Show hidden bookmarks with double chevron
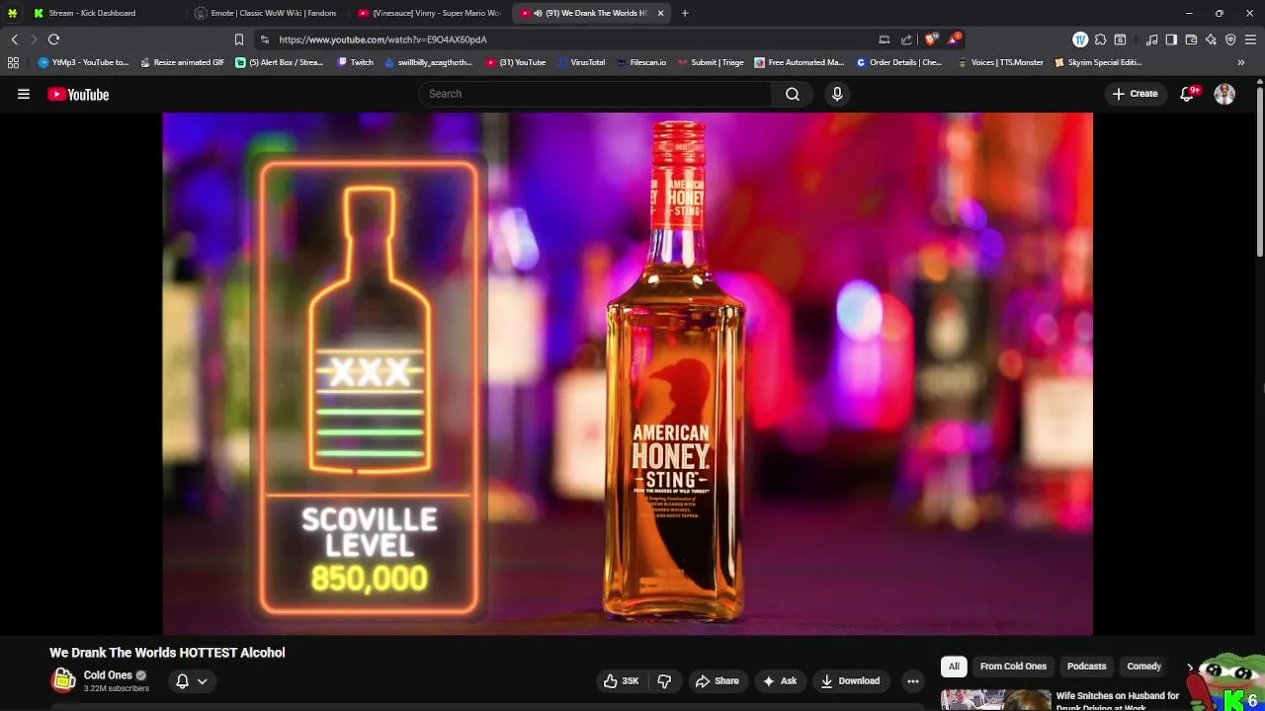 click(1241, 62)
